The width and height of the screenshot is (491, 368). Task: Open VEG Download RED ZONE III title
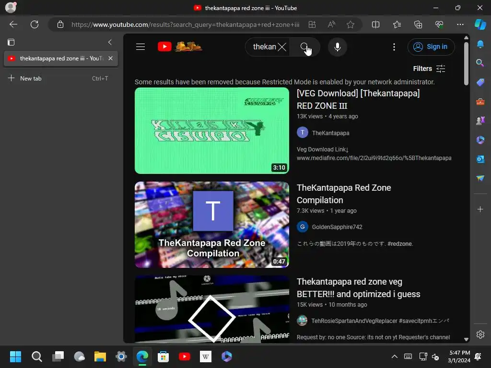[x=358, y=100]
